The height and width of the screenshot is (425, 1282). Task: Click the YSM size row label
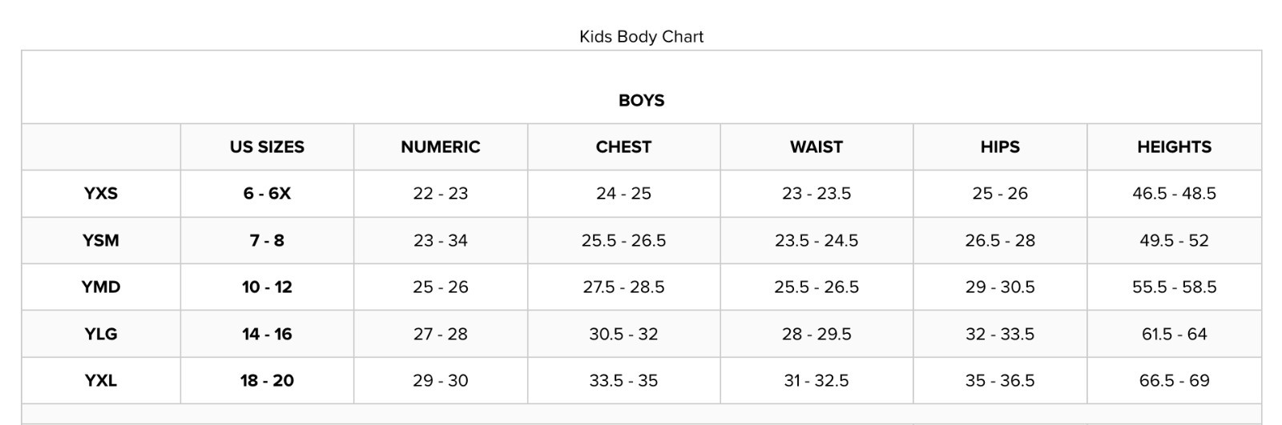101,241
